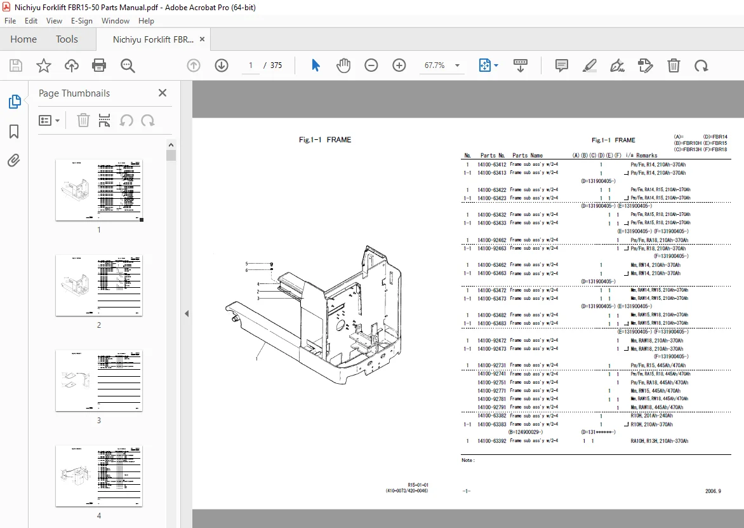Close the Page Thumbnails panel
This screenshot has width=744, height=528.
coord(163,93)
